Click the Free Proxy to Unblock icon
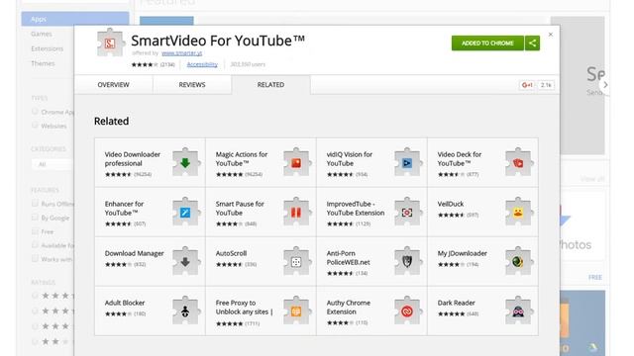Image resolution: width=634 pixels, height=356 pixels. coord(296,311)
